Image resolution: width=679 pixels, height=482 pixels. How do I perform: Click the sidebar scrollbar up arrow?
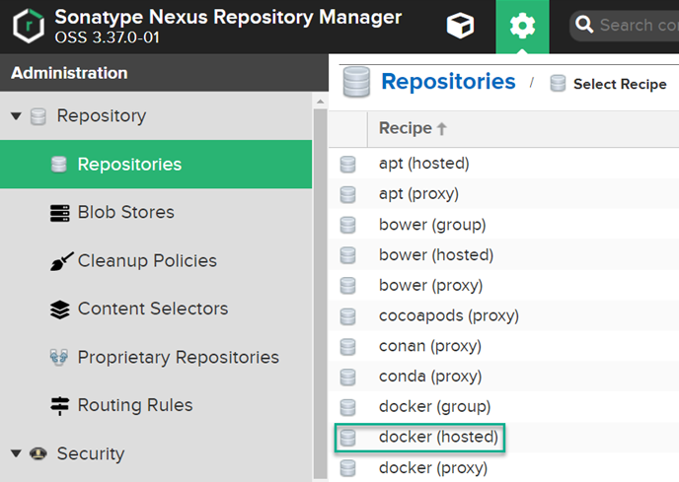point(321,102)
